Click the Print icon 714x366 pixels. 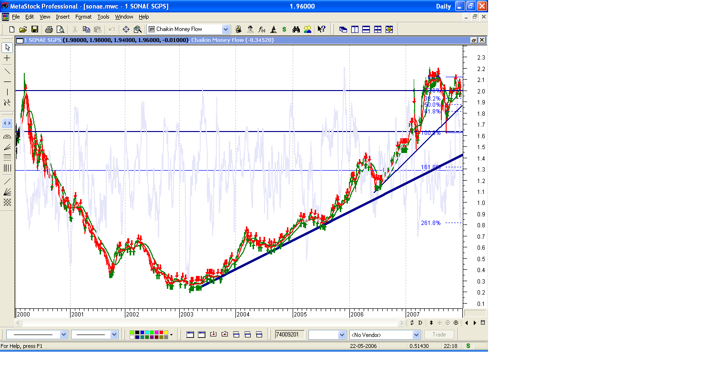click(49, 29)
